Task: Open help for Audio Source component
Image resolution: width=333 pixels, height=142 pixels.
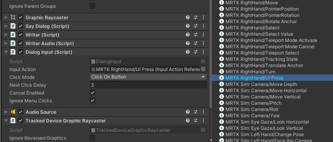Action: coord(187,112)
